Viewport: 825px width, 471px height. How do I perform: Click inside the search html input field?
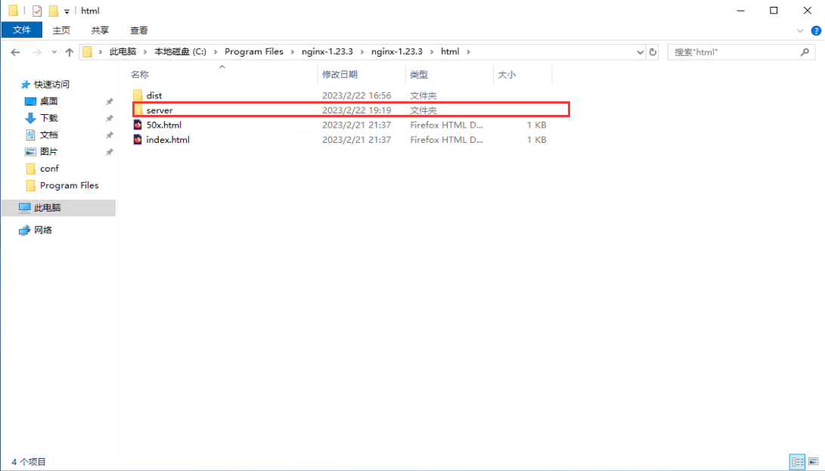click(x=726, y=51)
